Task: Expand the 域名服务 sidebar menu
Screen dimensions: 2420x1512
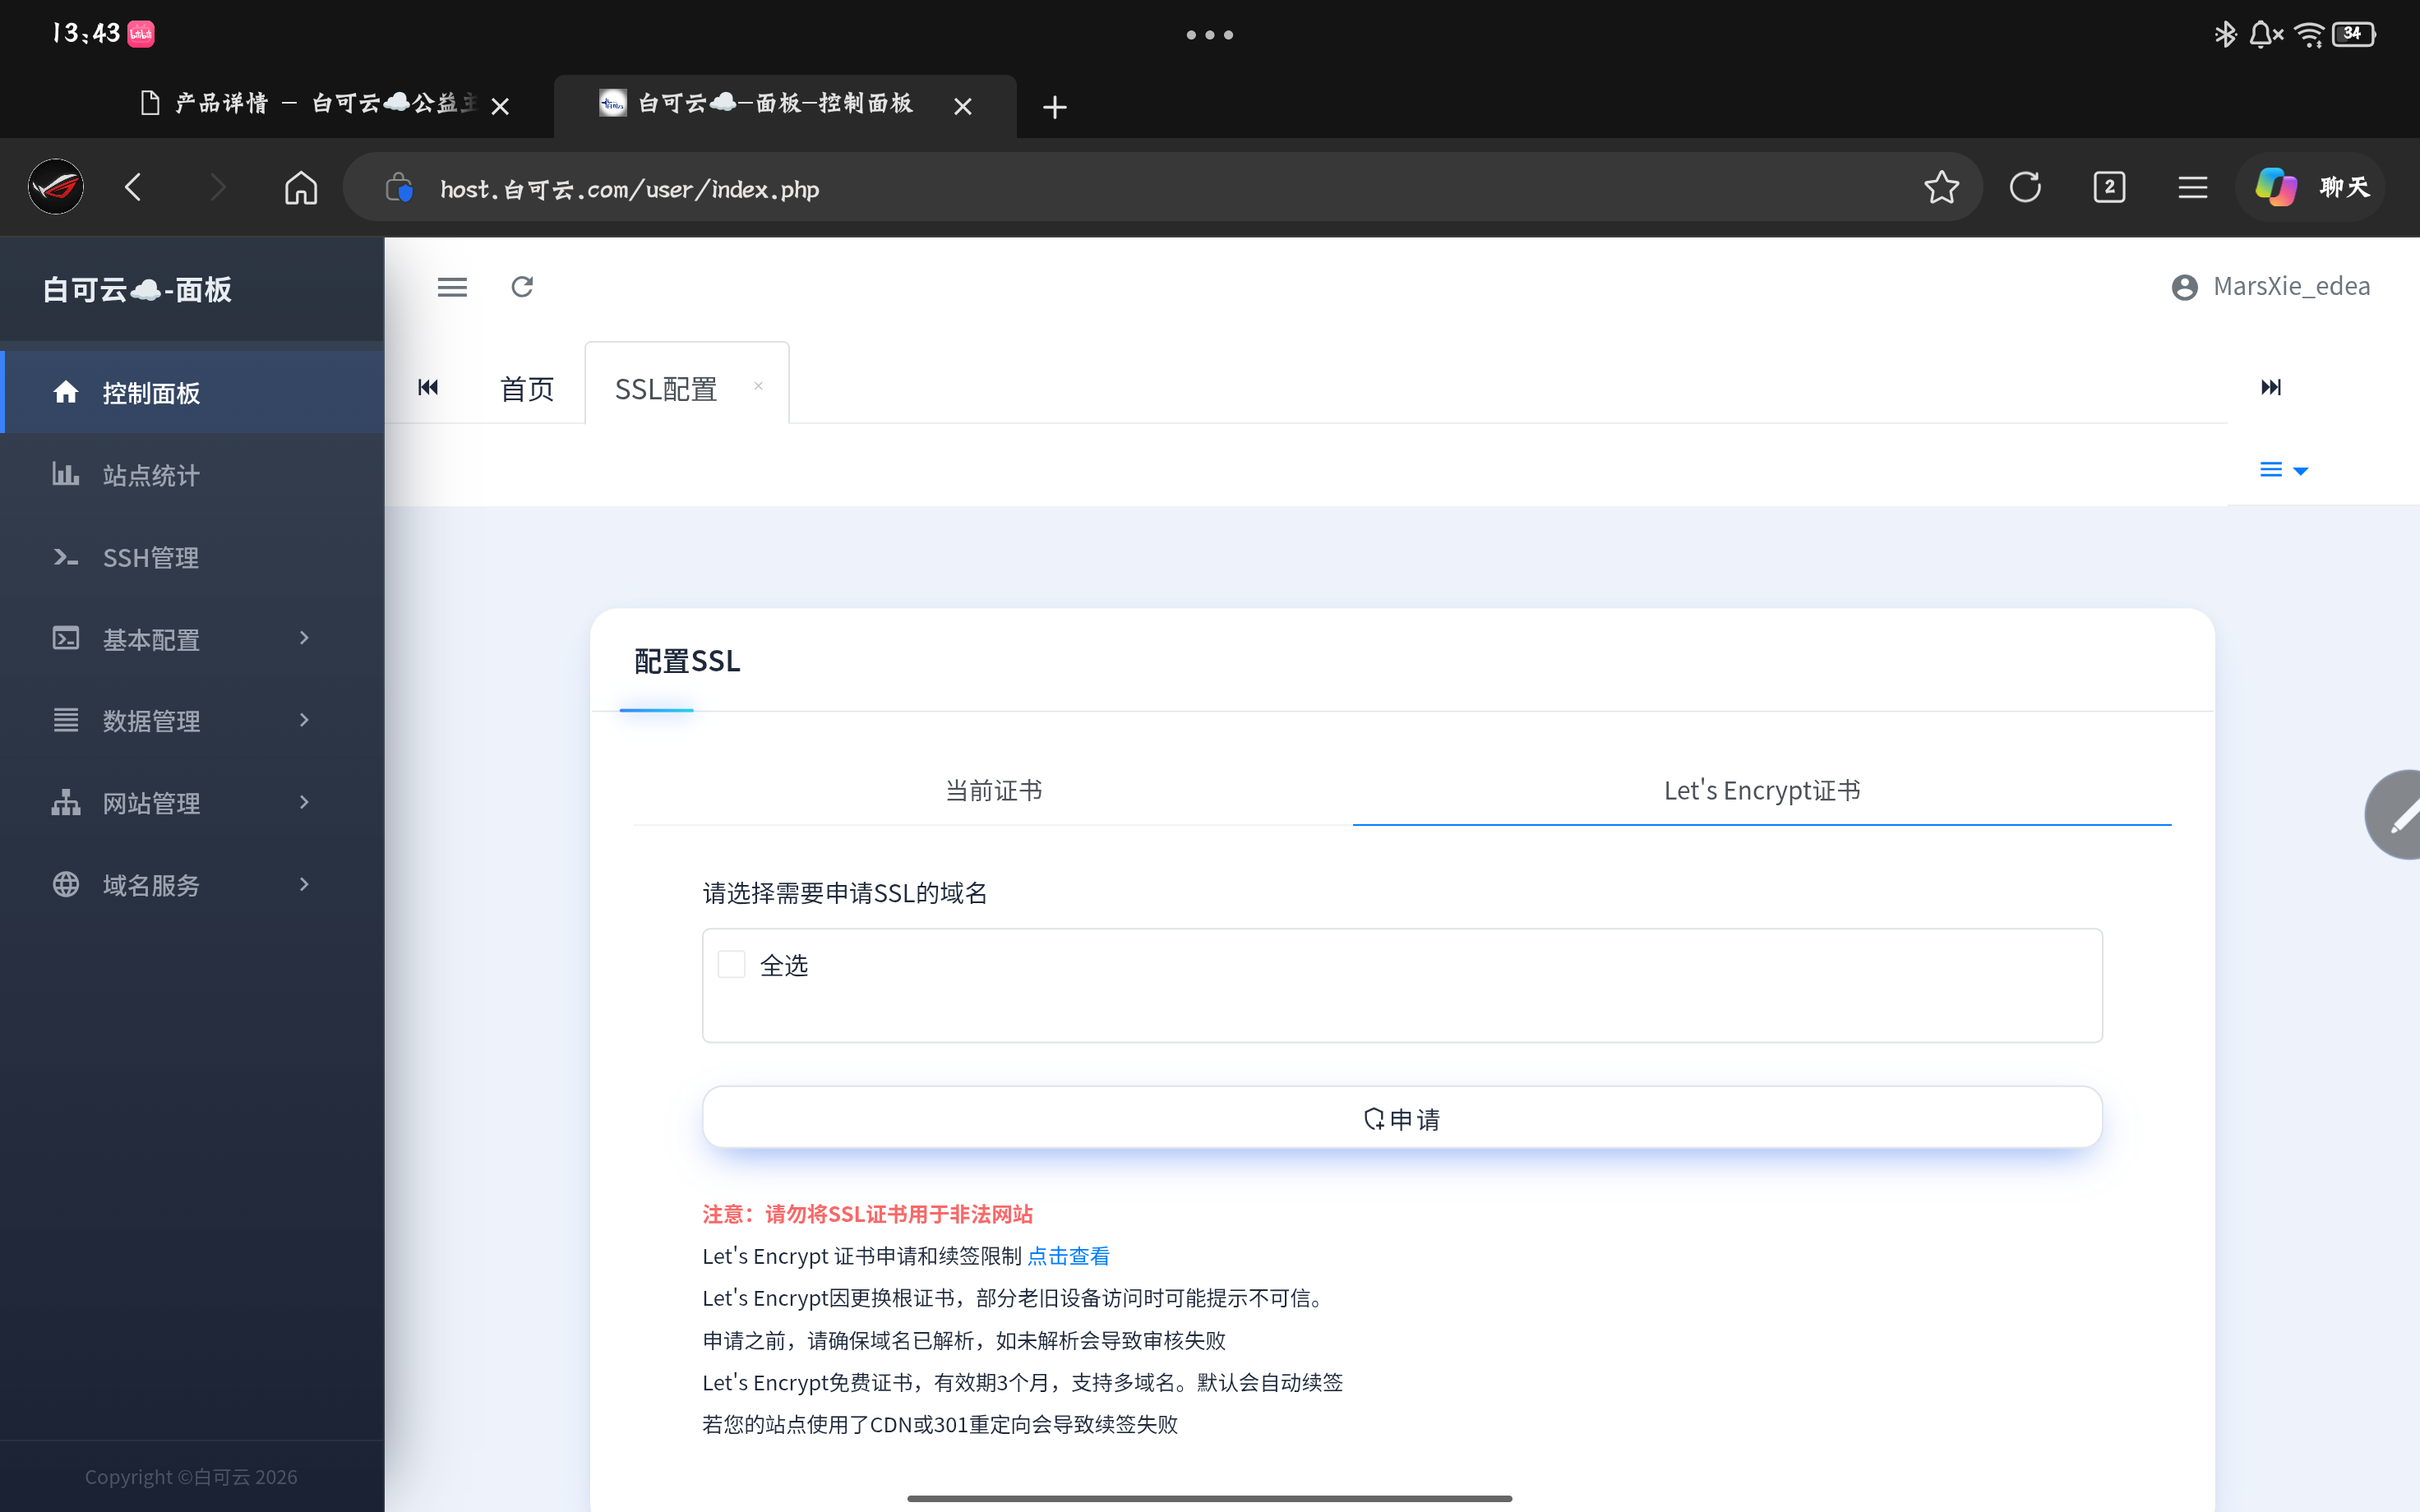Action: tap(192, 884)
